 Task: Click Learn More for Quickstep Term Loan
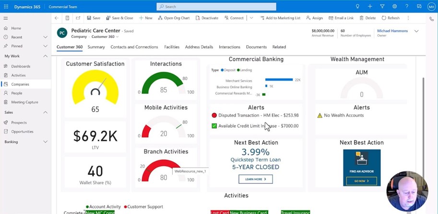(256, 179)
